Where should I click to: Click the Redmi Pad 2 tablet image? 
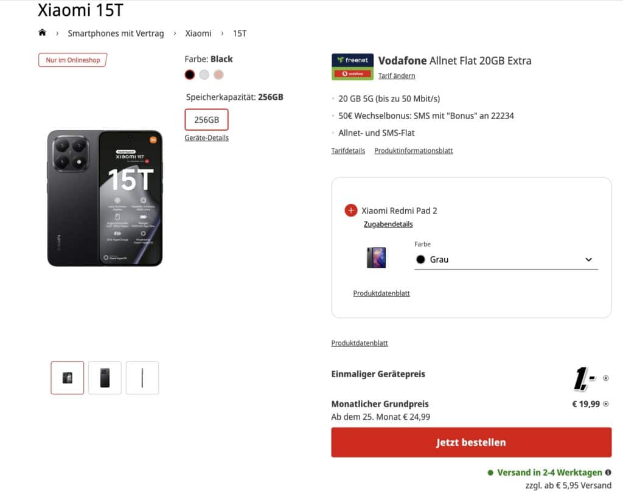376,258
